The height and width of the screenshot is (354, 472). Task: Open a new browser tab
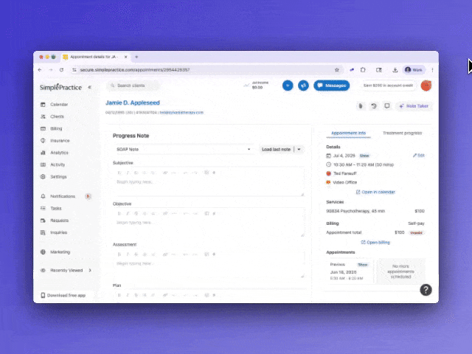pos(136,57)
